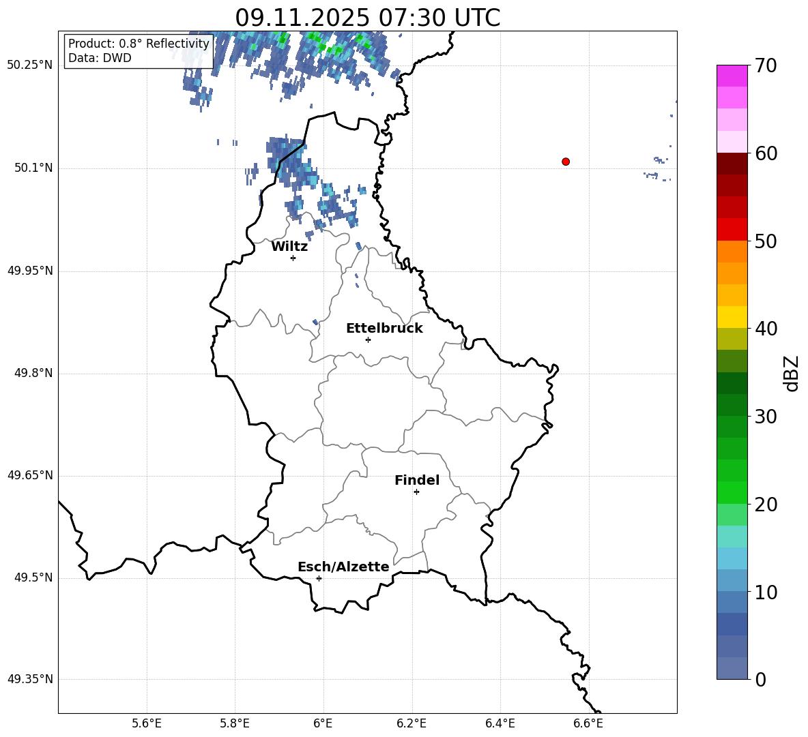Image resolution: width=808 pixels, height=737 pixels.
Task: Click the Esch/Alzette station cross marker
Action: [319, 578]
